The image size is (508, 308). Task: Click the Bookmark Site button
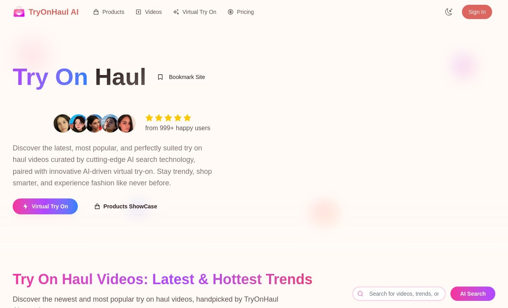tap(181, 77)
